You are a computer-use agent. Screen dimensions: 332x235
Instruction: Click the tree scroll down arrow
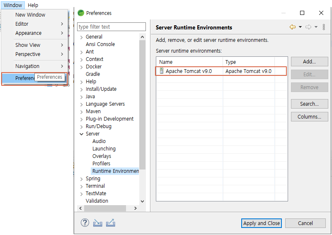142,201
